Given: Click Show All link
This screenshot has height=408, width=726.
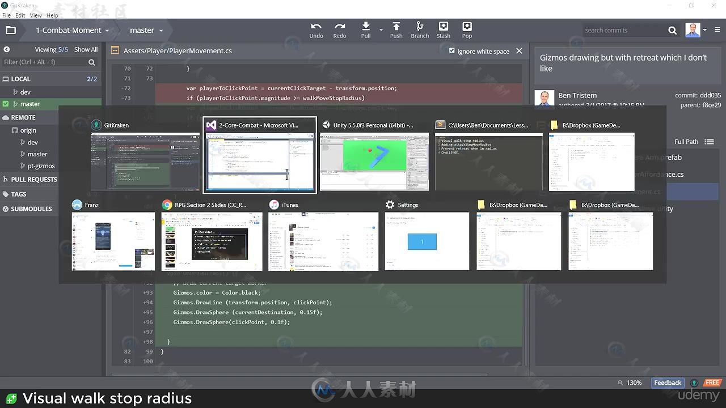Looking at the screenshot, I should coord(86,49).
